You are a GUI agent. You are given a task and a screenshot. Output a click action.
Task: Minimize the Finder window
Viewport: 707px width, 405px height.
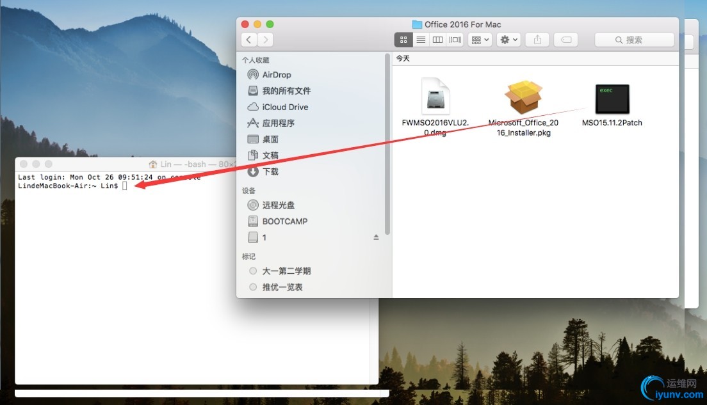coord(257,24)
